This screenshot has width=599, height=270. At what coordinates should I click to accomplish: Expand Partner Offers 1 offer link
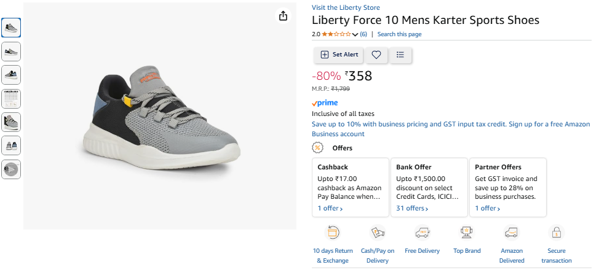click(488, 208)
